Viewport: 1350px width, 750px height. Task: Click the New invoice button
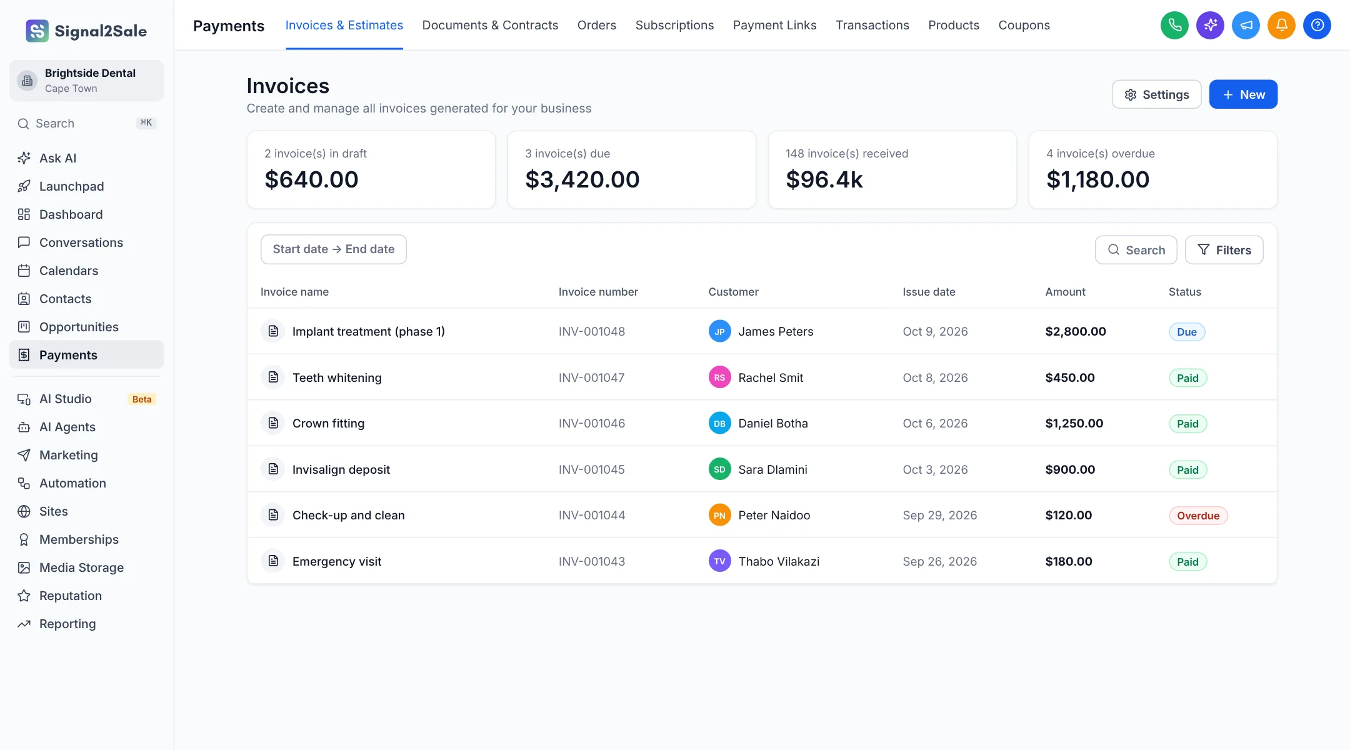[x=1243, y=94]
